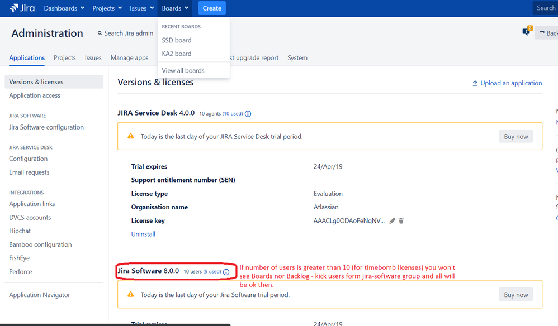Open the System tab
Image resolution: width=558 pixels, height=326 pixels.
pos(297,58)
